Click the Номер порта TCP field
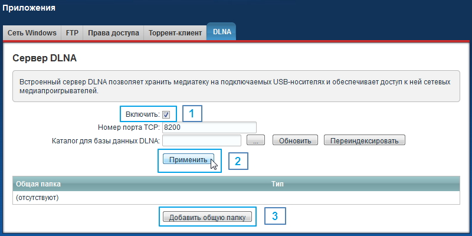Viewport: 472px width, 236px height. (209, 127)
